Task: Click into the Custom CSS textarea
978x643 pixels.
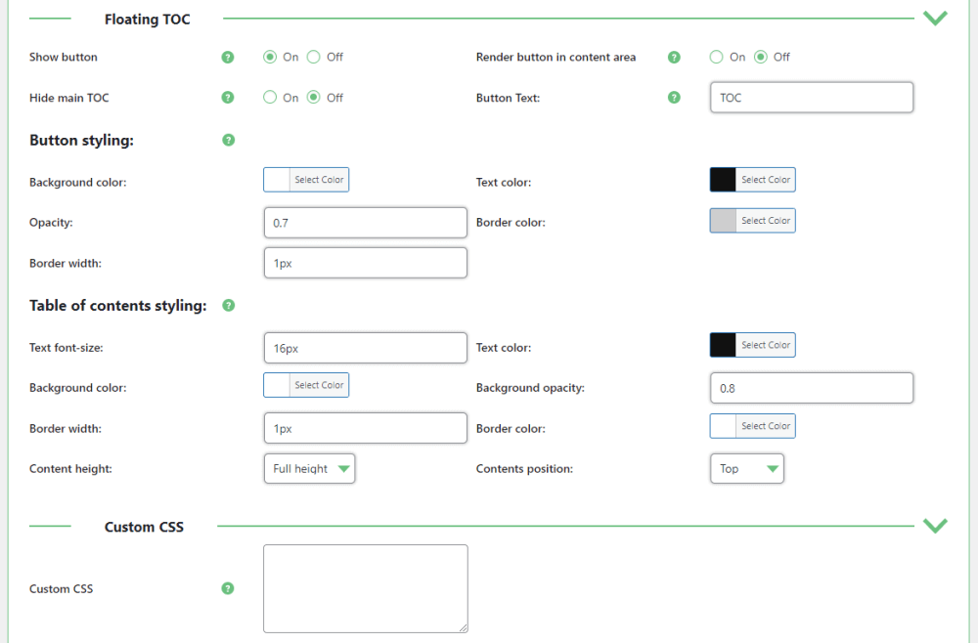Action: (x=365, y=588)
